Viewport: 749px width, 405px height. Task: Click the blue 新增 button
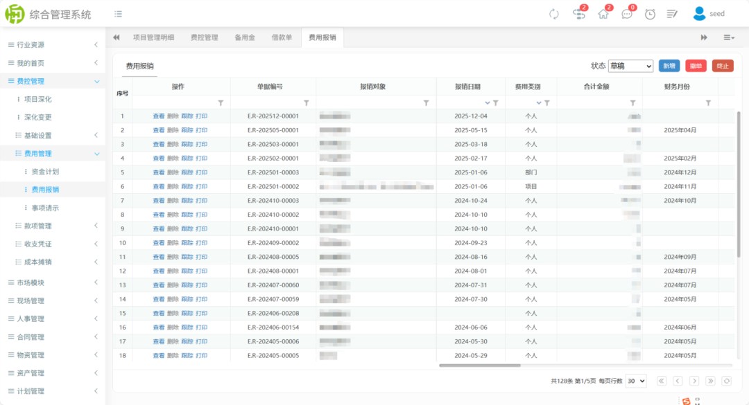click(x=669, y=66)
